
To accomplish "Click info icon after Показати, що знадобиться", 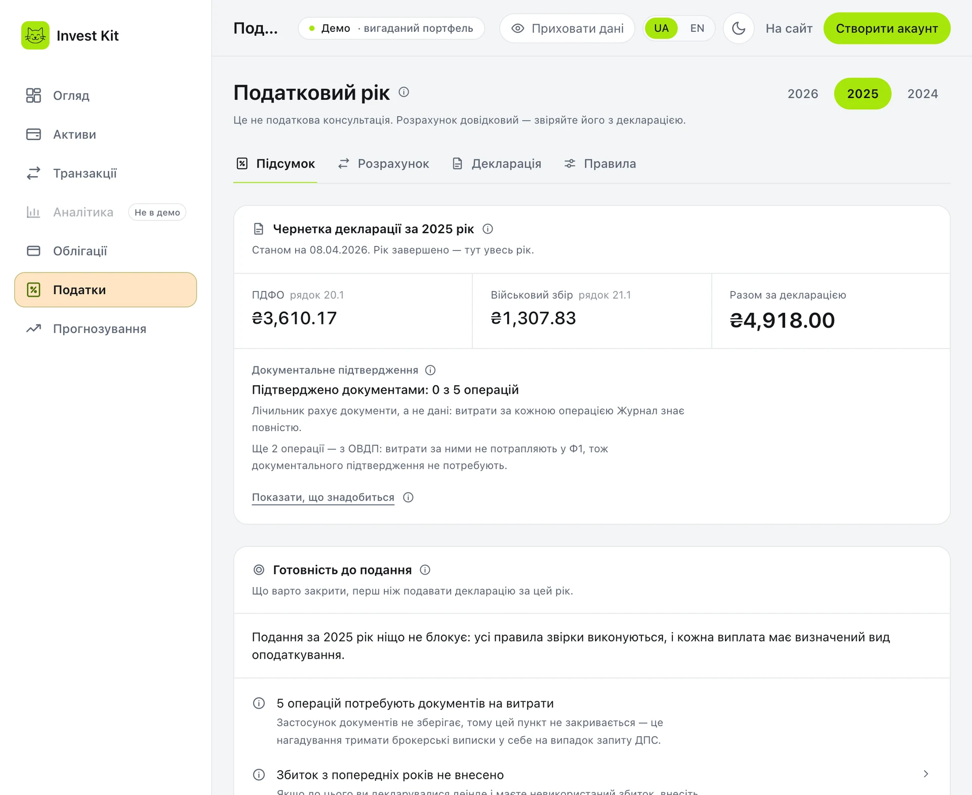I will point(408,497).
